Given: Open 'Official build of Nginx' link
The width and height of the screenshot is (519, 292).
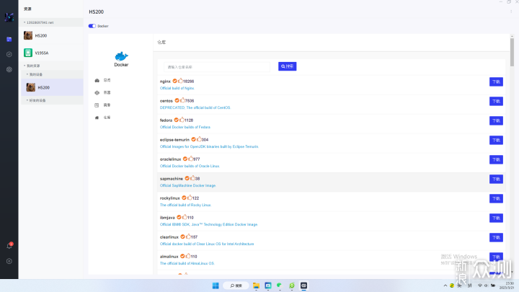Looking at the screenshot, I should (x=177, y=88).
